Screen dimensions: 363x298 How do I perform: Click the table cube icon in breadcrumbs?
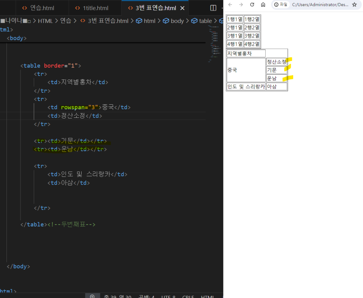click(x=194, y=21)
